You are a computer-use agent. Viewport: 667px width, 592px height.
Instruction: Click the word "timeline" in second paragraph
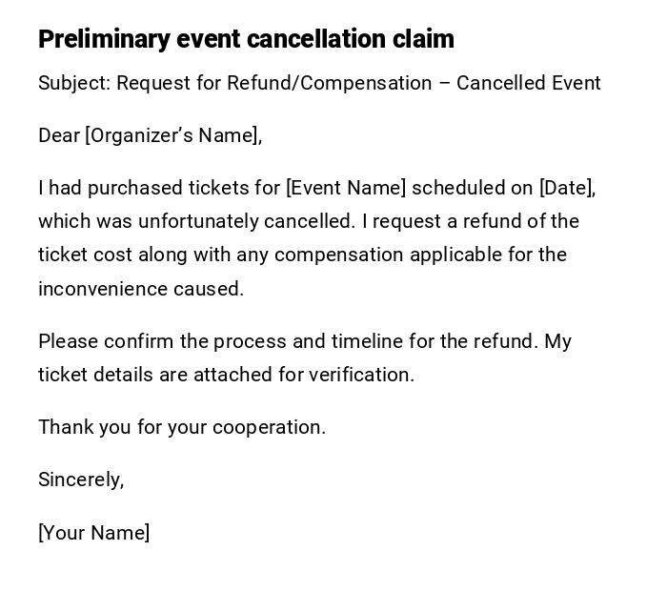tap(367, 341)
